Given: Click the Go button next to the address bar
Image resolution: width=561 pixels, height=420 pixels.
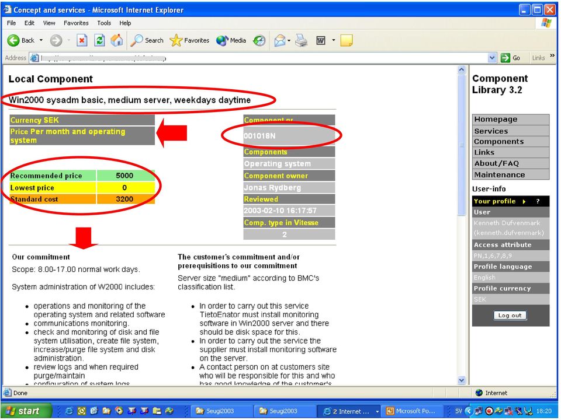Looking at the screenshot, I should click(x=510, y=58).
